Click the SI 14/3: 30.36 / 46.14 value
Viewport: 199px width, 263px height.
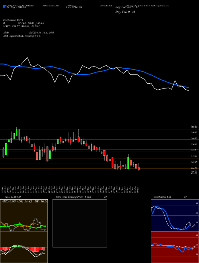coord(30,23)
